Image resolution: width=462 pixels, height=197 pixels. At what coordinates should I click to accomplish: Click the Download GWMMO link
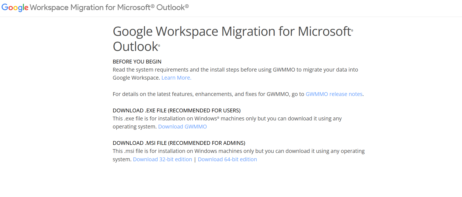point(182,127)
